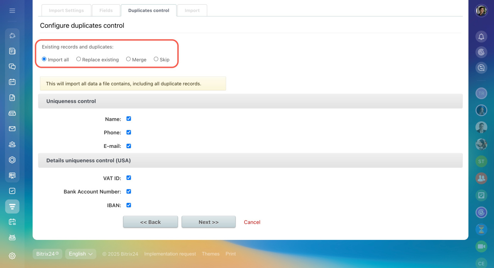Click the red Cancel link

(252, 222)
